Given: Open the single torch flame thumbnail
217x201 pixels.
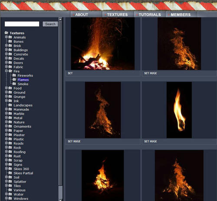Looking at the screenshot, I should click(x=179, y=110).
